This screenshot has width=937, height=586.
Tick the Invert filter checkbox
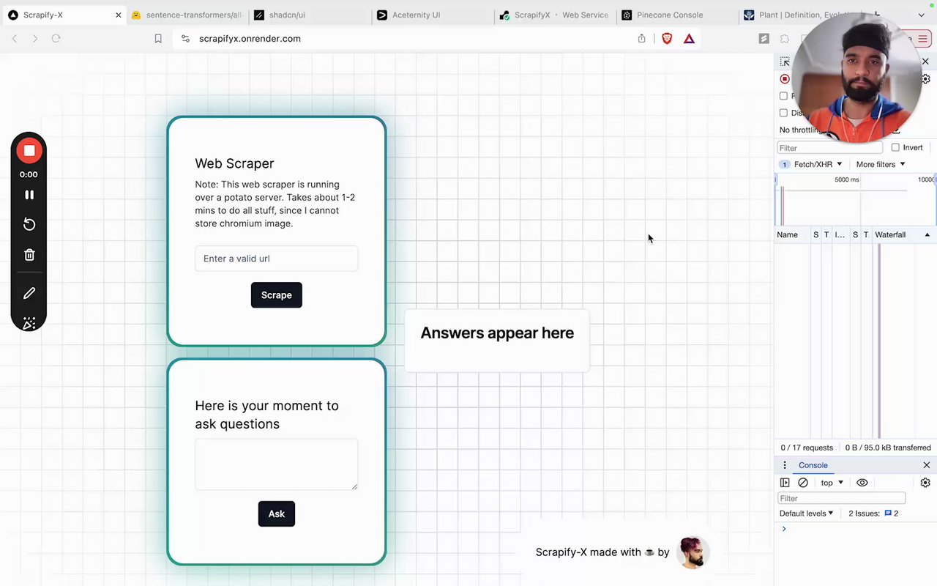point(895,147)
